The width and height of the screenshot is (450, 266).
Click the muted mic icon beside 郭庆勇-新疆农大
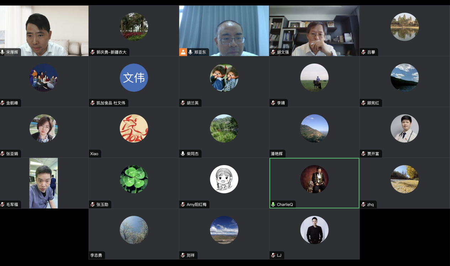[93, 52]
